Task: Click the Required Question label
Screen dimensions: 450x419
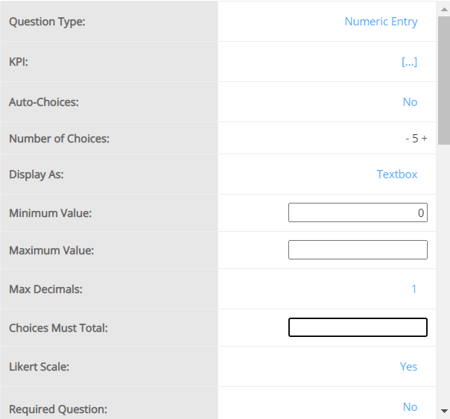Action: click(x=58, y=409)
